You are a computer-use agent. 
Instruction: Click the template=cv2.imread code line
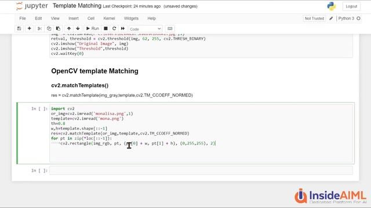pos(88,118)
